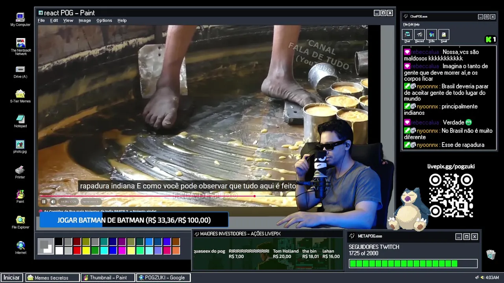The width and height of the screenshot is (504, 283).
Task: Open the S-Tier Memes folder icon
Action: 20,96
